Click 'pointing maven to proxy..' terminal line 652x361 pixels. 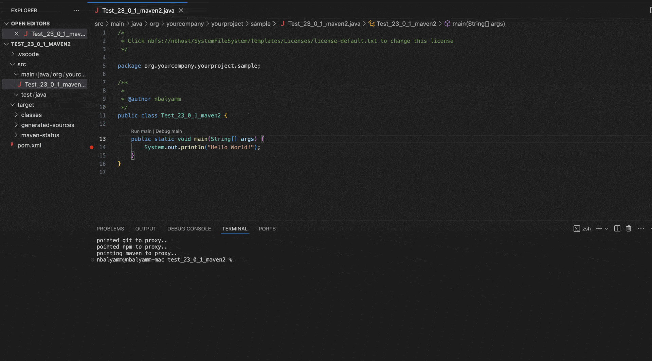137,253
